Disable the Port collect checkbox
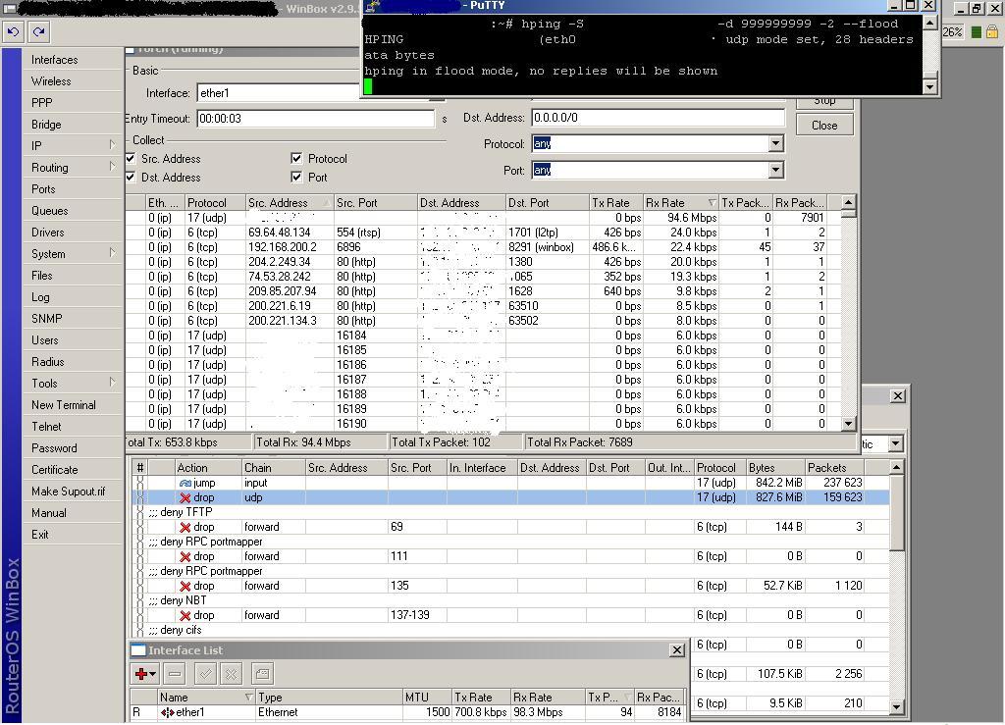 pos(296,178)
